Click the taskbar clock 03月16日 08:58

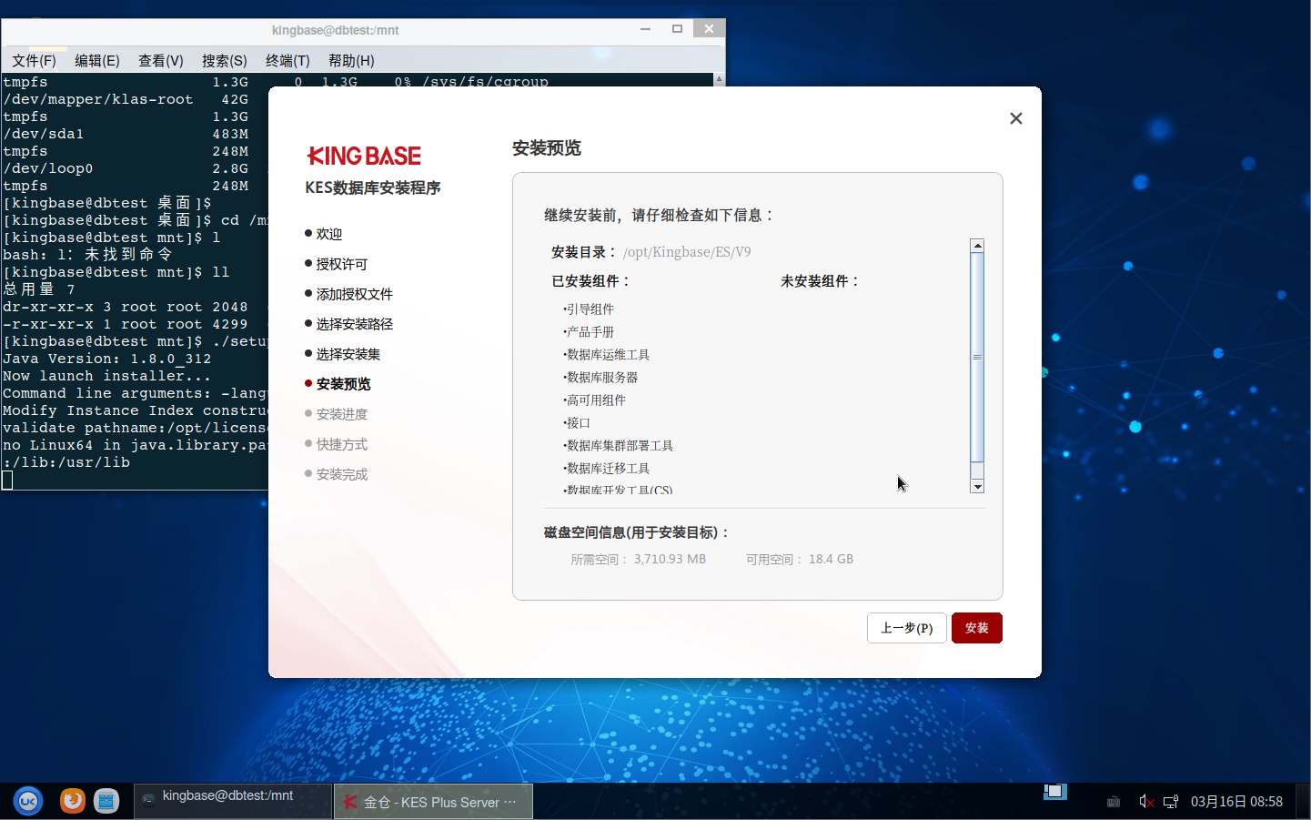coord(1236,802)
